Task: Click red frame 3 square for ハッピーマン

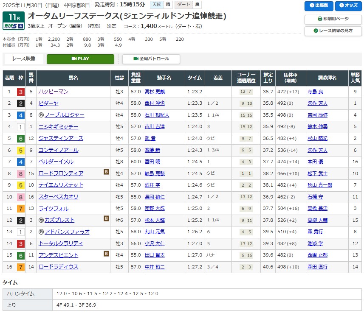Action: point(20,92)
